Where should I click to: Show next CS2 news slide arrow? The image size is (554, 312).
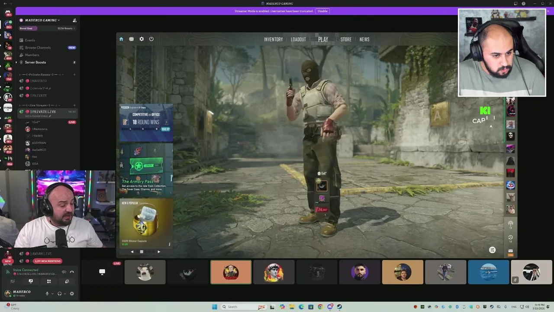159,252
